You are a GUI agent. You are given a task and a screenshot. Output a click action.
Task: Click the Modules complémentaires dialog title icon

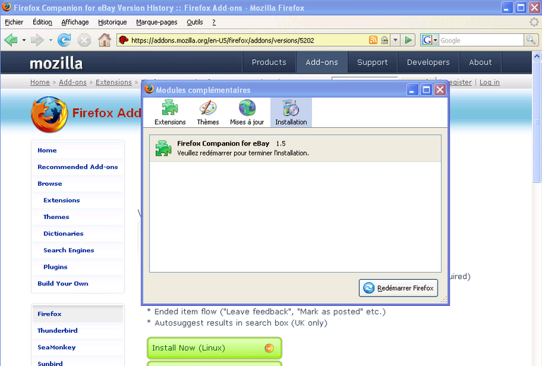click(149, 89)
